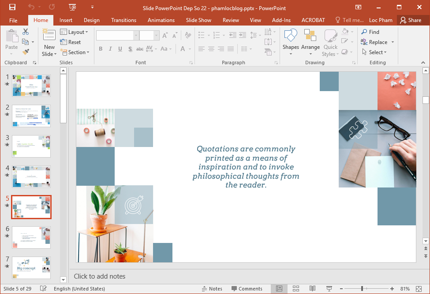
Task: Open the Arrange menu
Action: 310,42
